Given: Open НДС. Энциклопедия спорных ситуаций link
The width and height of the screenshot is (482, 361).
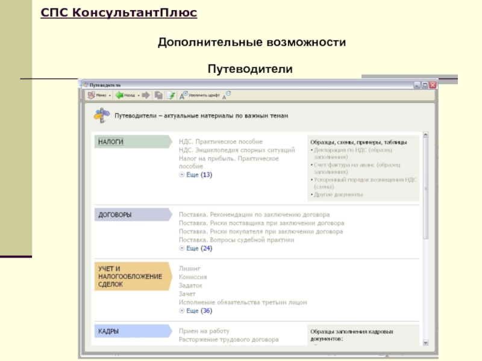Looking at the screenshot, I should point(237,150).
